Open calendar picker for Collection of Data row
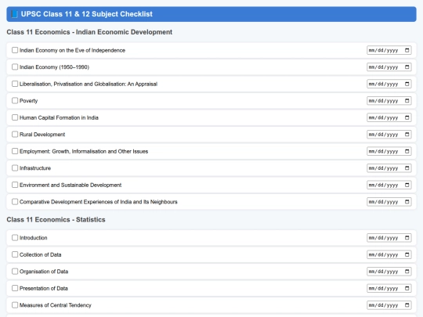The height and width of the screenshot is (317, 423). click(x=407, y=254)
